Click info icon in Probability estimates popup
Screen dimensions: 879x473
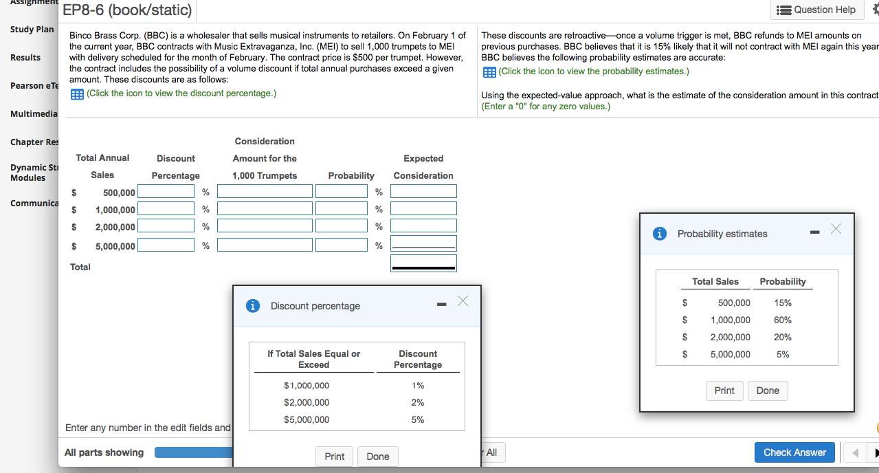click(661, 234)
